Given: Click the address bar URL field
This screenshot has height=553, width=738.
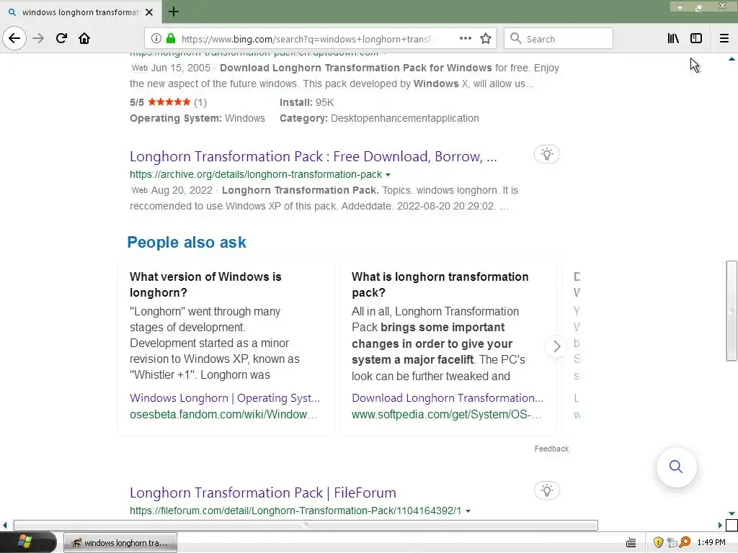Looking at the screenshot, I should coord(306,39).
